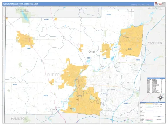Click ZIP code label 45067 on the map

105,58
